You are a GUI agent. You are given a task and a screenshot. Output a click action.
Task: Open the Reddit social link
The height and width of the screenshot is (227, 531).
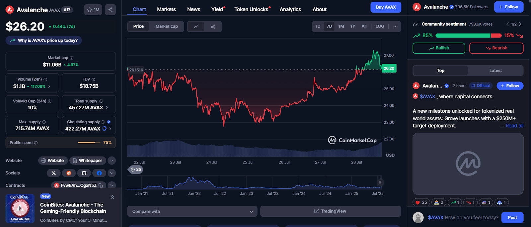coord(69,173)
